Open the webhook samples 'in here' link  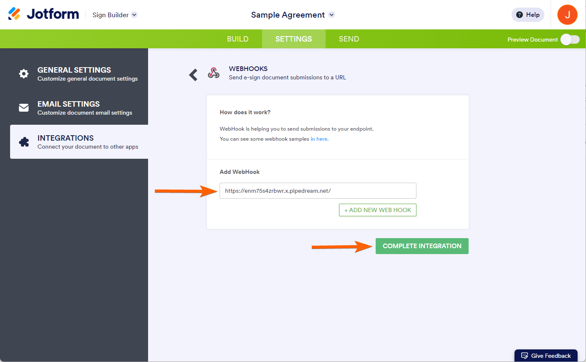[319, 139]
